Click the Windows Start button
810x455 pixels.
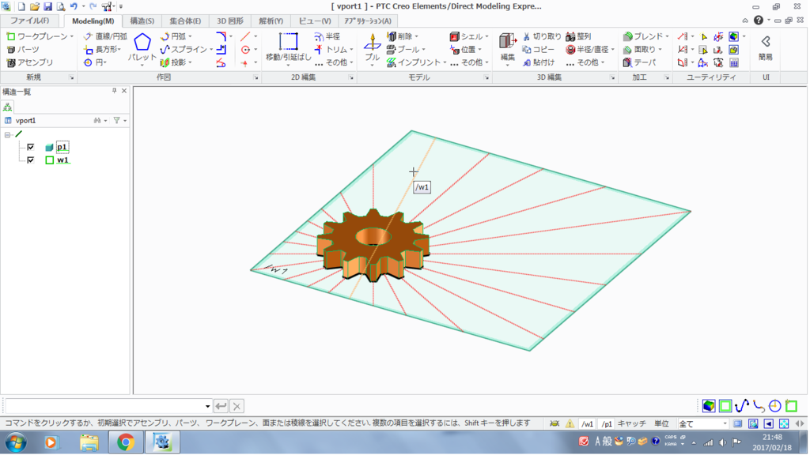click(16, 442)
